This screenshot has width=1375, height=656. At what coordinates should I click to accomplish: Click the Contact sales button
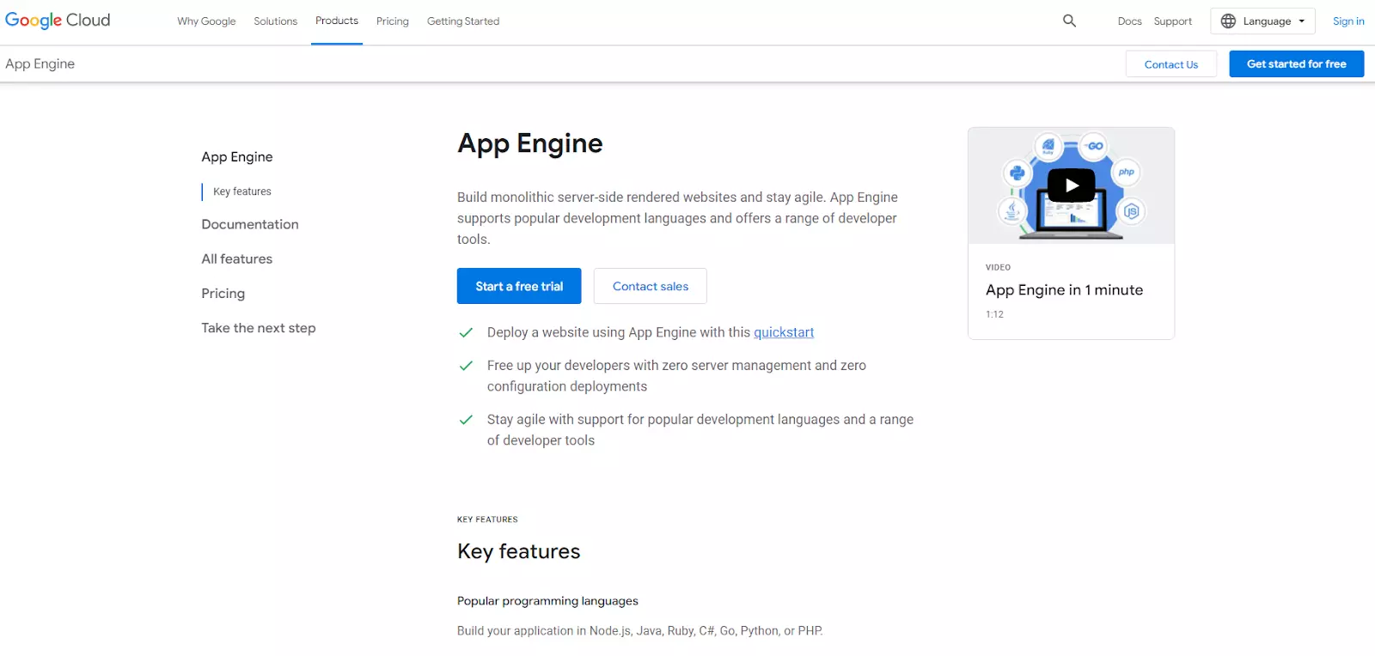[650, 286]
